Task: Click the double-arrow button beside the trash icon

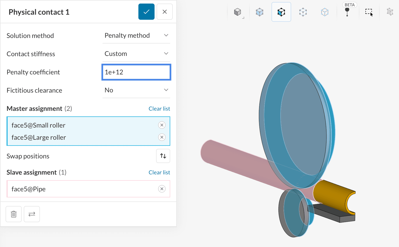Action: (32, 214)
